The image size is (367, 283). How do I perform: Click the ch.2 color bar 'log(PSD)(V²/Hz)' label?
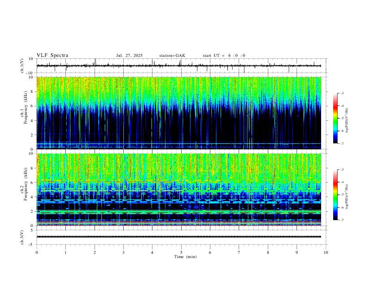pos(347,197)
